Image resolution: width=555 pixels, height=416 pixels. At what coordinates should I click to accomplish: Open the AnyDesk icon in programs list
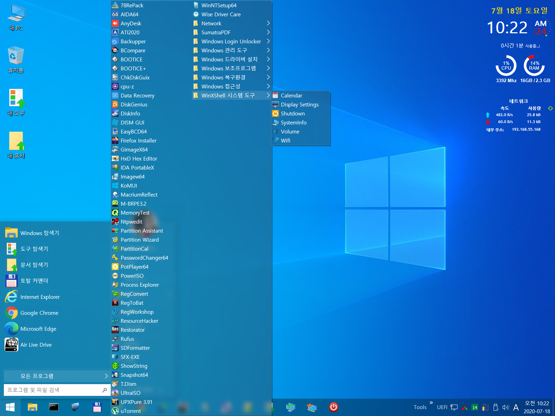click(x=115, y=23)
